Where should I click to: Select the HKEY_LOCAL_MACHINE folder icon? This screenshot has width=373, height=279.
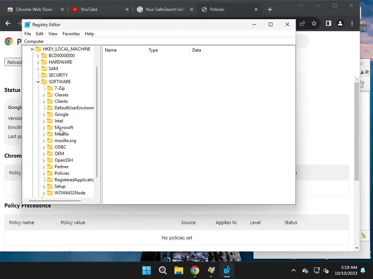pyautogui.click(x=38, y=49)
